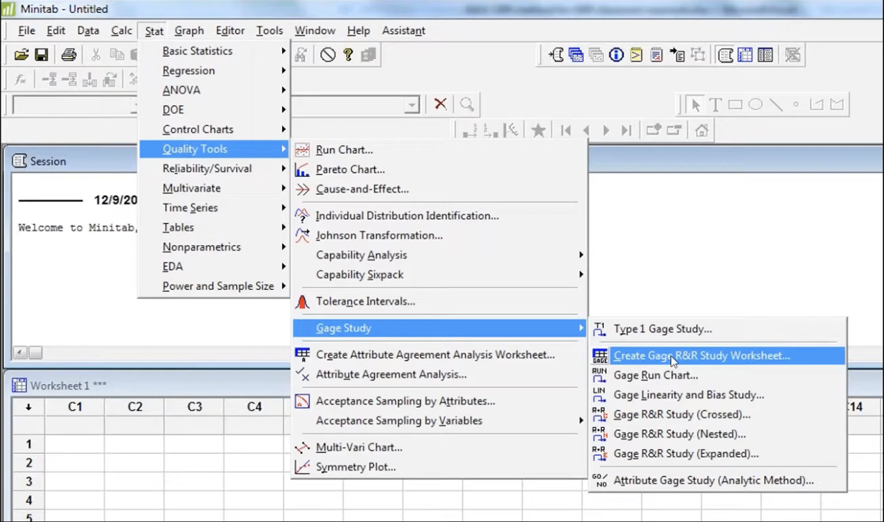The height and width of the screenshot is (522, 884).
Task: Click the magnifying glass find icon
Action: coord(467,104)
